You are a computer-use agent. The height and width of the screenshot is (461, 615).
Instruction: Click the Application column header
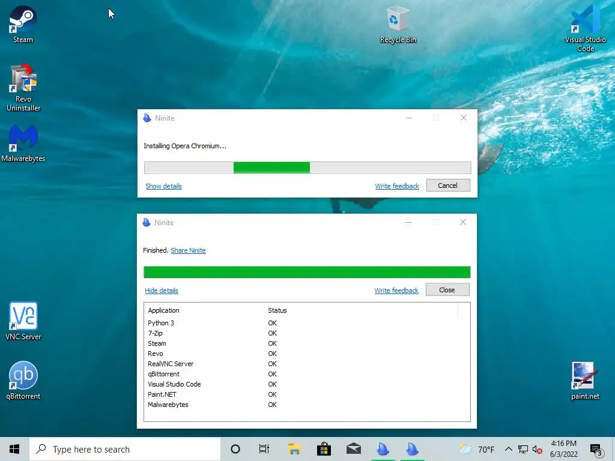(204, 310)
